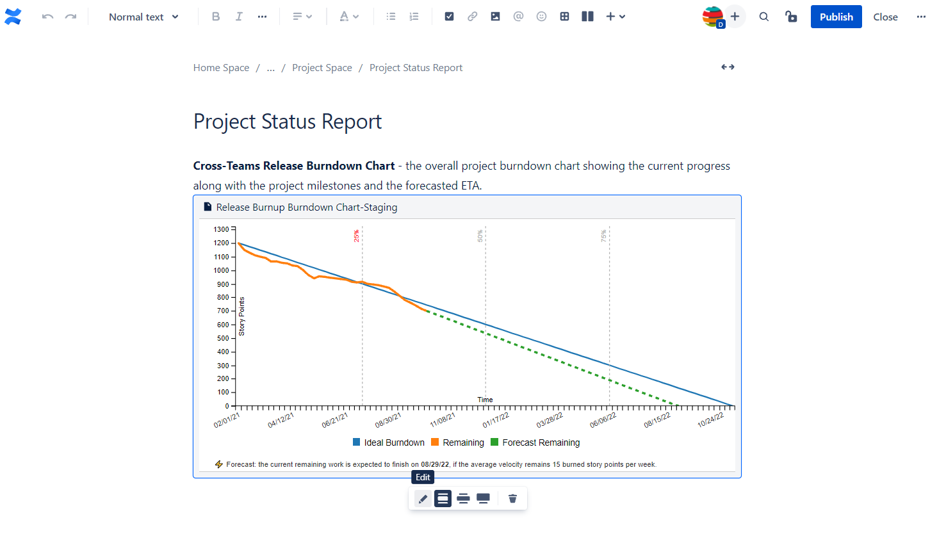Open the text color dropdown
This screenshot has height=552, width=946.
click(349, 17)
